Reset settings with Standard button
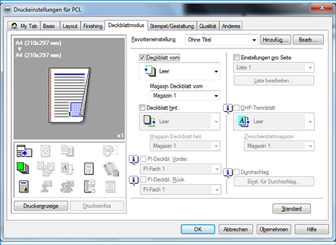The width and height of the screenshot is (336, 245). pos(292,209)
